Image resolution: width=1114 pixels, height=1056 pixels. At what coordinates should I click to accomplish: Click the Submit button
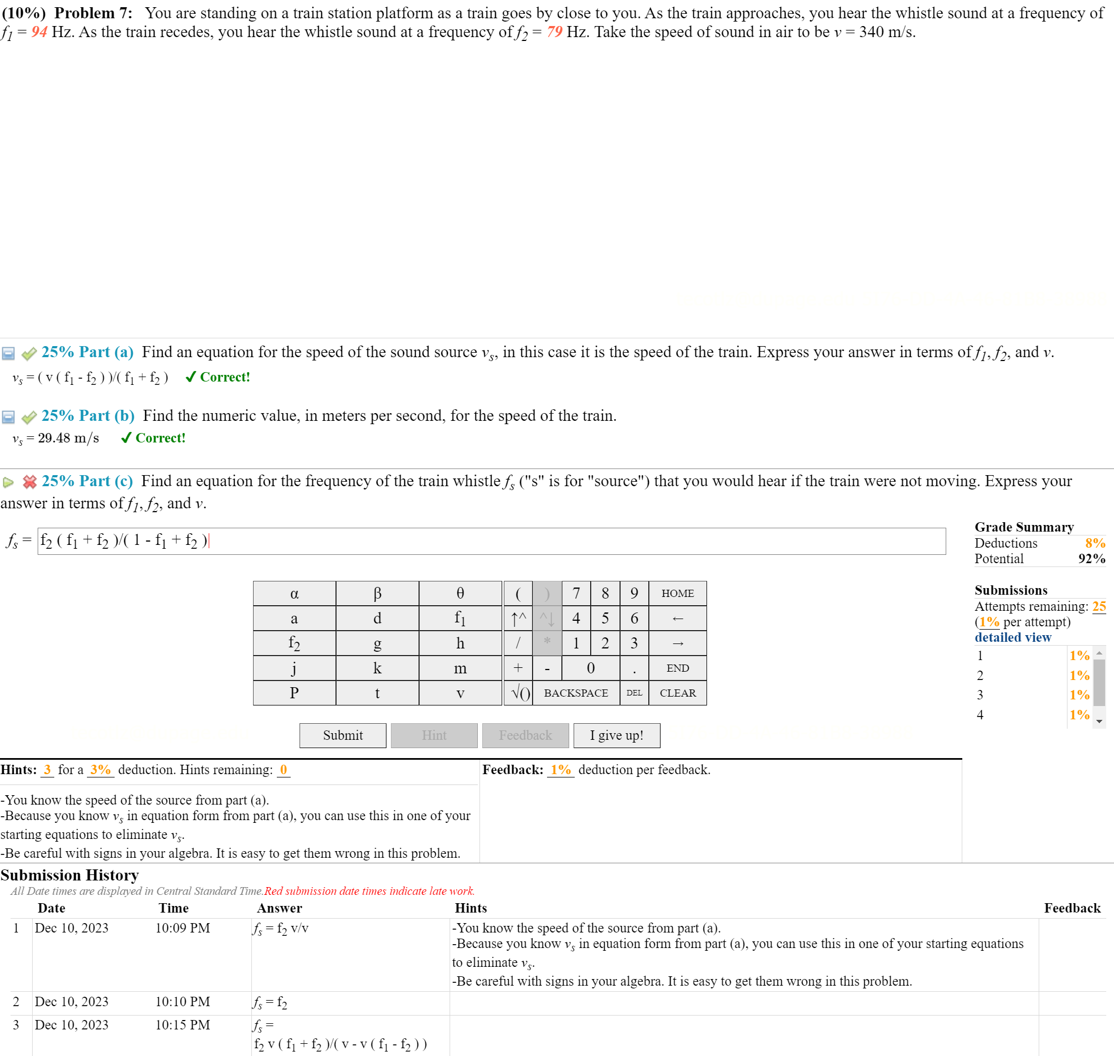coord(342,735)
